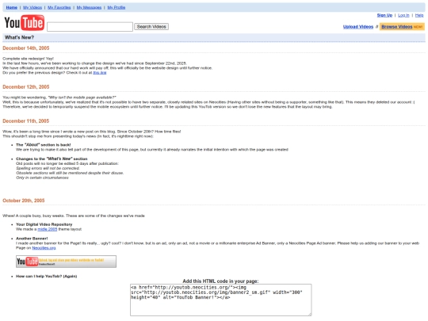428x321 pixels.
Task: Click the YouTube logo
Action: pos(25,23)
